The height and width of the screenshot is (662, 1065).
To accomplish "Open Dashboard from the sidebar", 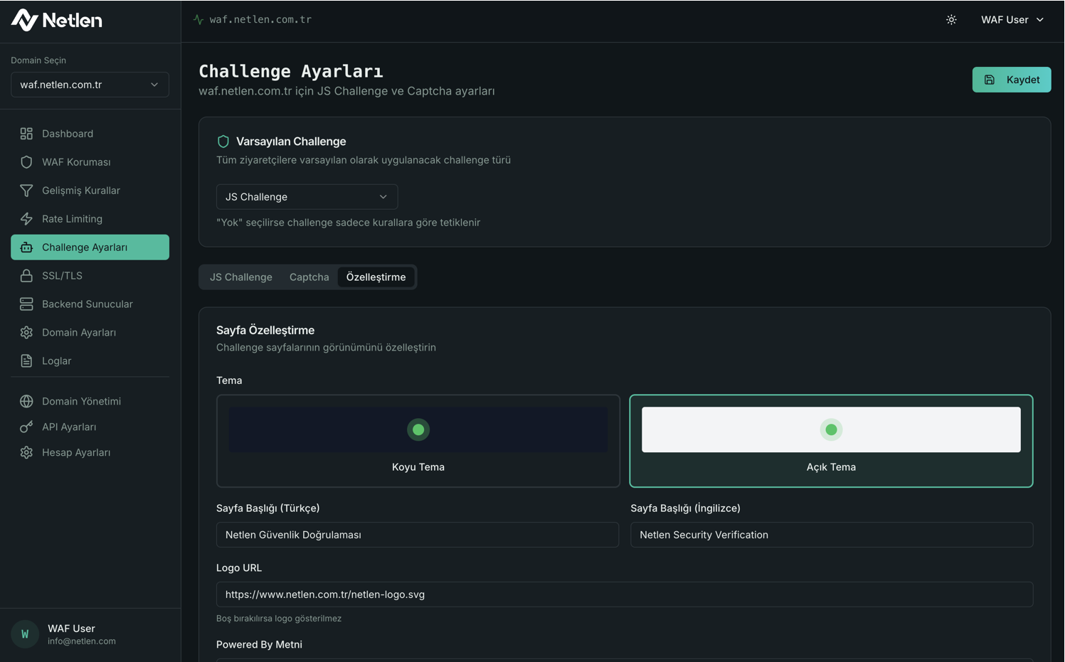I will coord(90,134).
